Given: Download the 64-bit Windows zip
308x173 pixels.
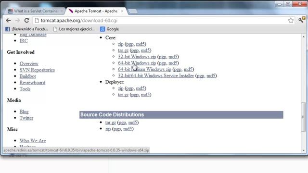Looking at the screenshot, I should point(137,63).
